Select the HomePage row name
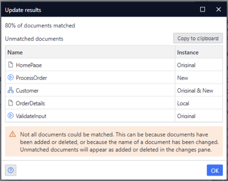 click(29, 65)
